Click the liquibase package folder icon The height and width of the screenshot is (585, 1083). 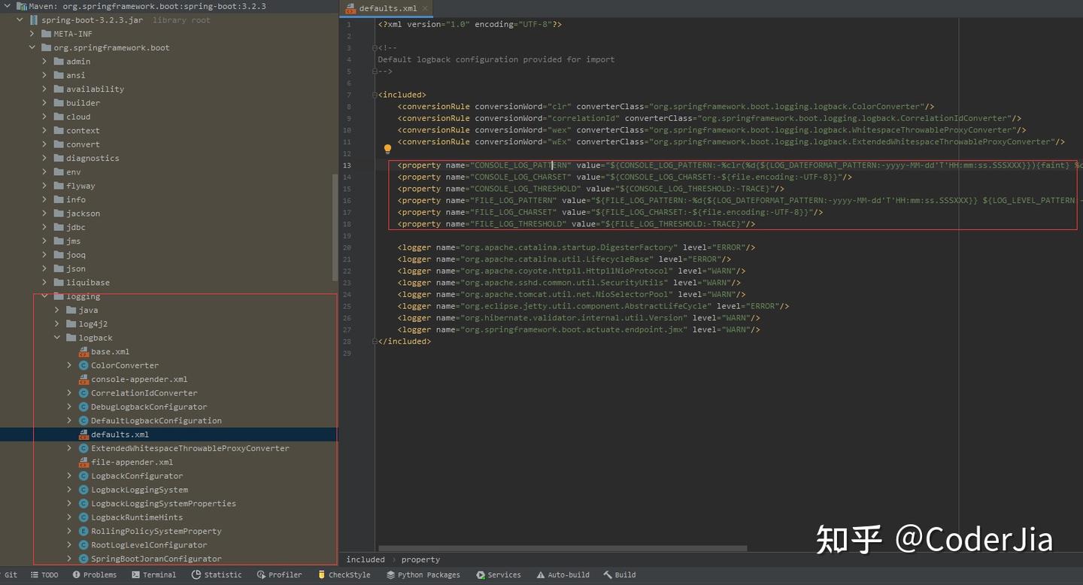59,283
